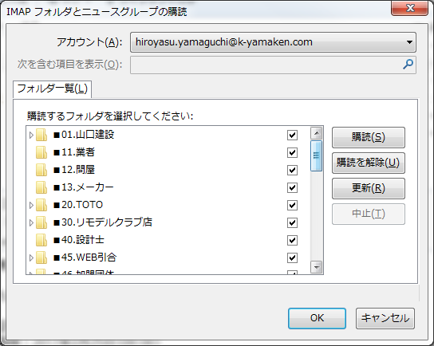Click folder icon of ■12.問屋
This screenshot has height=346, width=434.
pyautogui.click(x=41, y=170)
